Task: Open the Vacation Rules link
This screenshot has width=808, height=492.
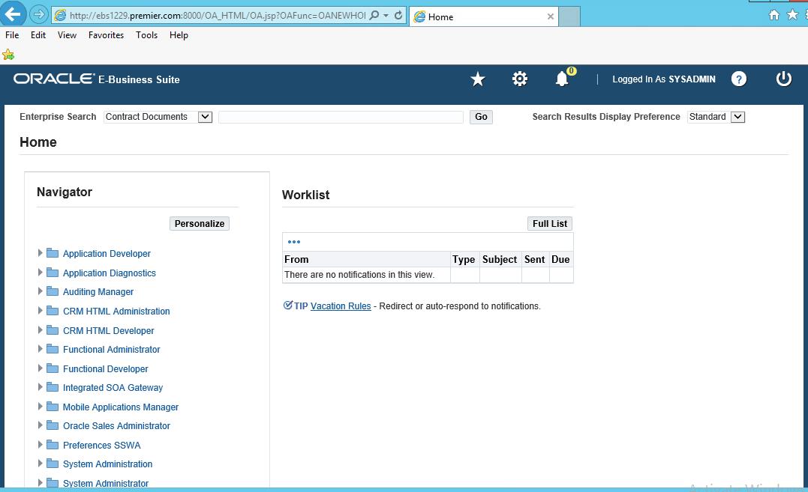Action: point(341,306)
